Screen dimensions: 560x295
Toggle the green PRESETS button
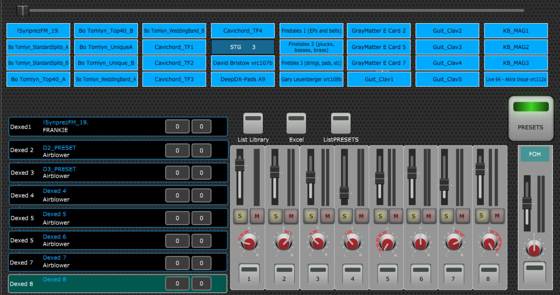pyautogui.click(x=531, y=118)
